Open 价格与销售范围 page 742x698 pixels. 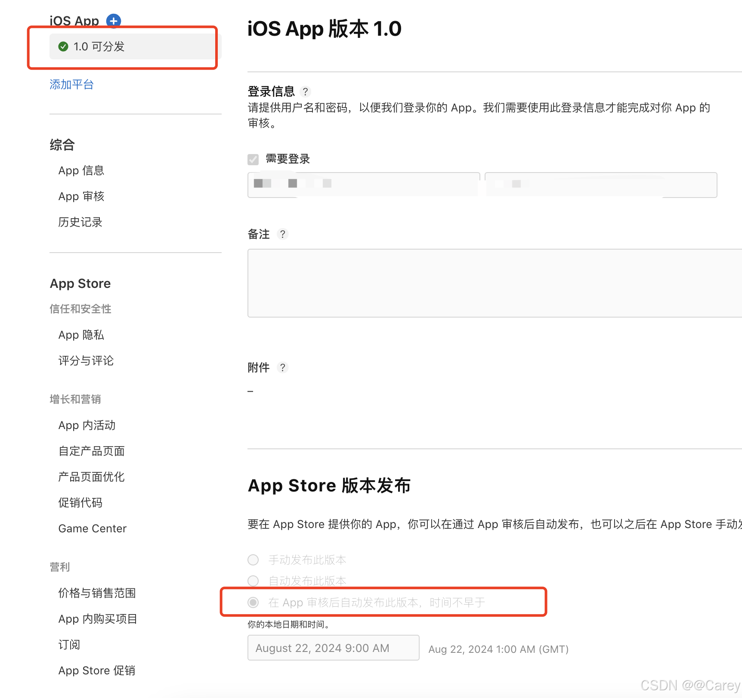tap(97, 593)
